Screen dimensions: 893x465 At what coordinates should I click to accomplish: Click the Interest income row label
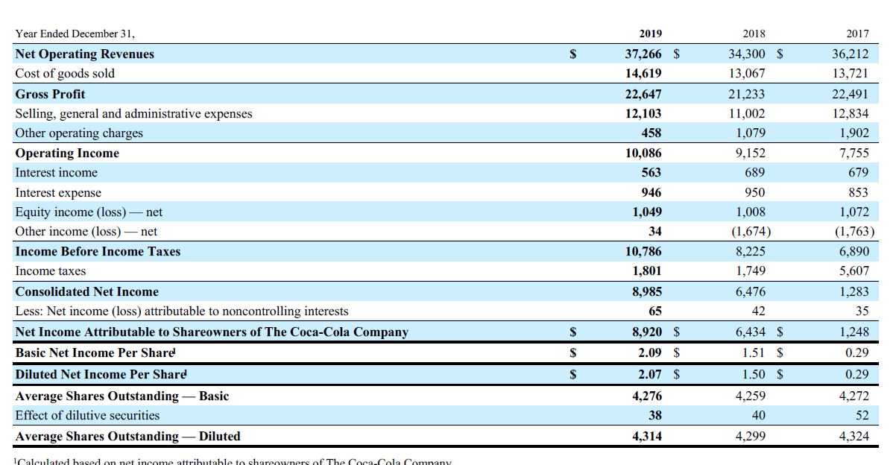click(56, 172)
